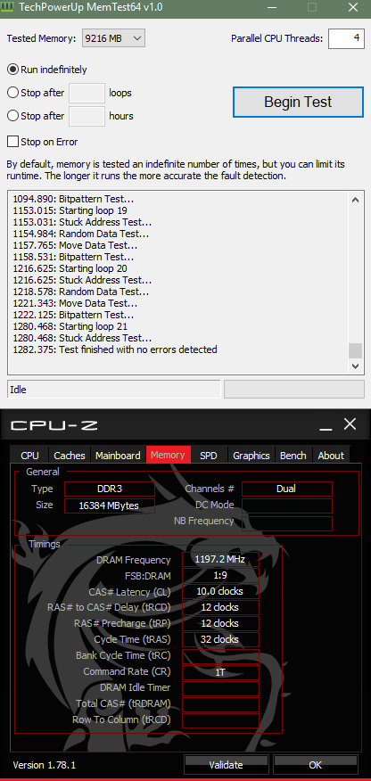
Task: Click the log line 'Starting loop 20'
Action: pos(70,268)
